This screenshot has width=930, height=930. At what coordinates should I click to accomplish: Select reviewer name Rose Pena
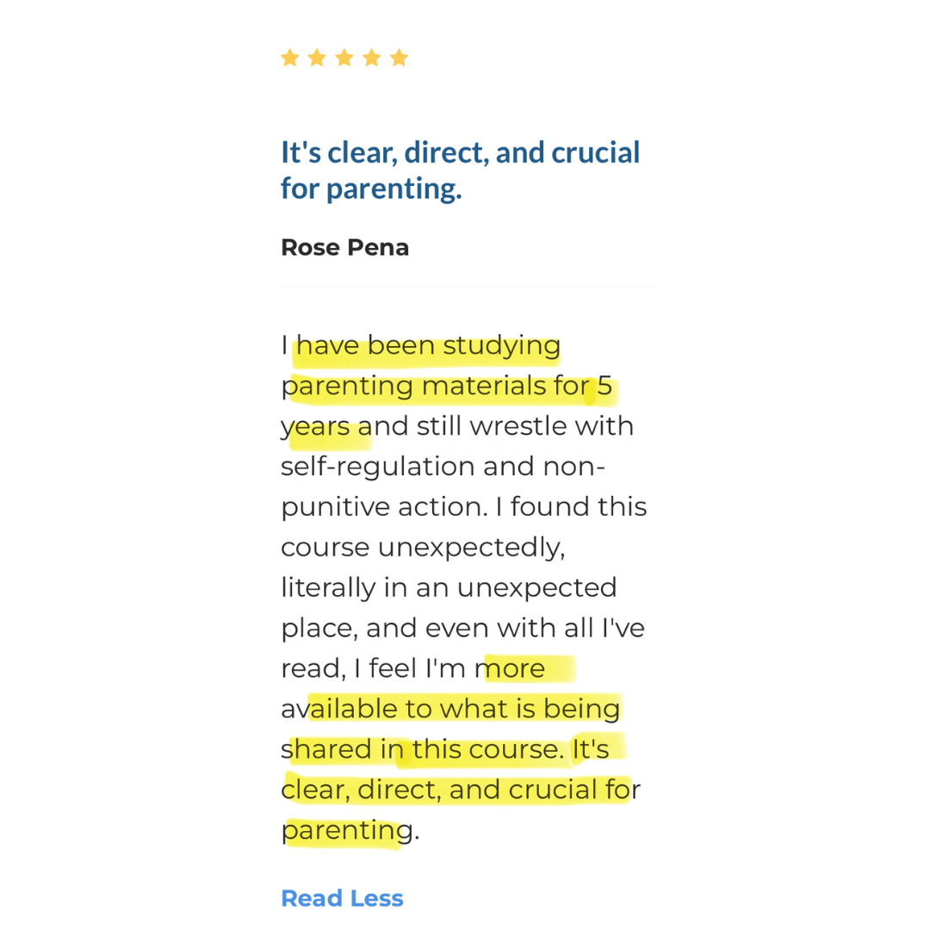pos(344,247)
